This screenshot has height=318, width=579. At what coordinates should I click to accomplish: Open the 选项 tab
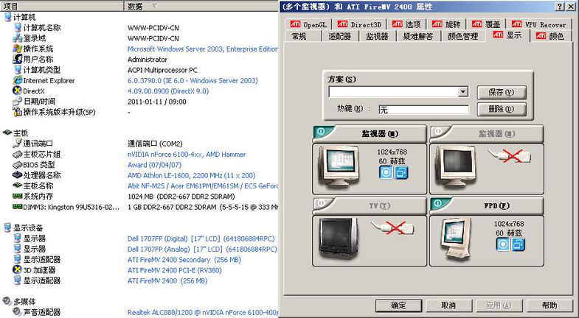pos(406,24)
